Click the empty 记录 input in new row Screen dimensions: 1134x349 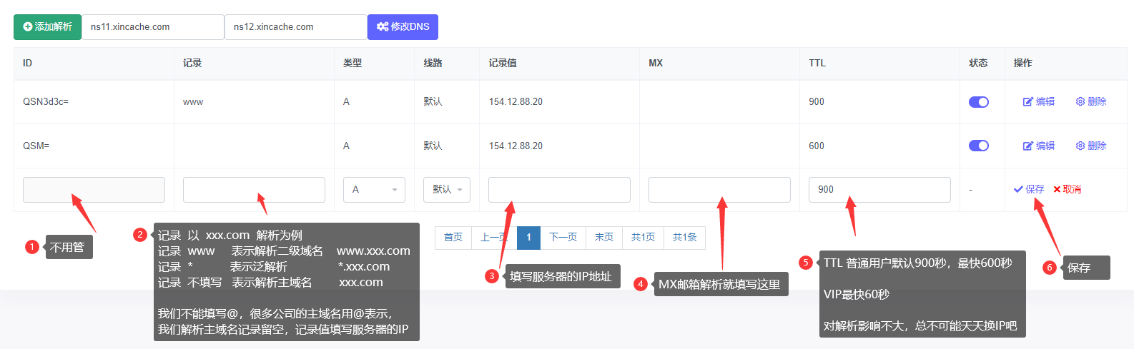pos(254,190)
